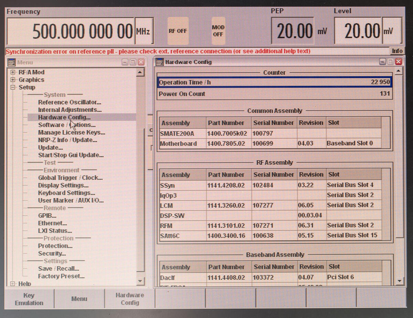
Task: Click the Menu window title icon
Action: pos(12,62)
